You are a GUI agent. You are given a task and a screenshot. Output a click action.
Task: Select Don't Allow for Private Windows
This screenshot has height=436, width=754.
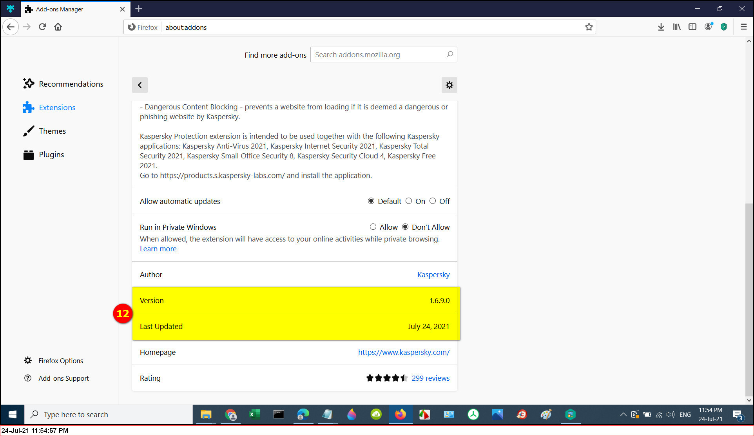click(405, 227)
